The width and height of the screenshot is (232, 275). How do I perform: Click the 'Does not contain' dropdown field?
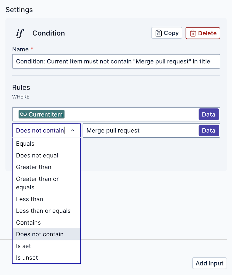(40, 131)
